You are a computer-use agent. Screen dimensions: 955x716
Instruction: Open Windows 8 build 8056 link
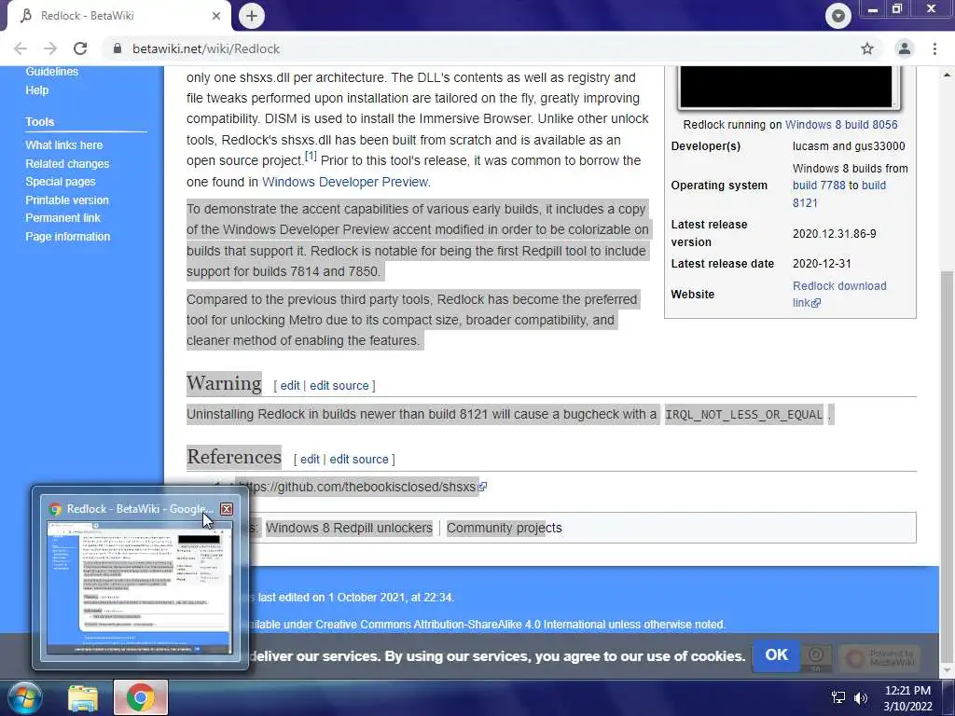[841, 125]
